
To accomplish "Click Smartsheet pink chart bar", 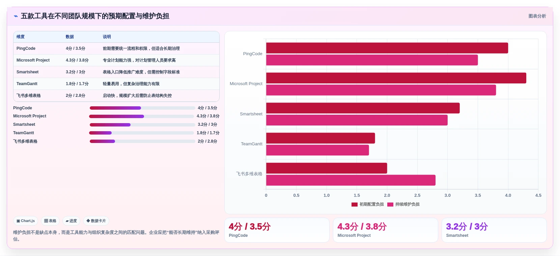I will (x=357, y=120).
